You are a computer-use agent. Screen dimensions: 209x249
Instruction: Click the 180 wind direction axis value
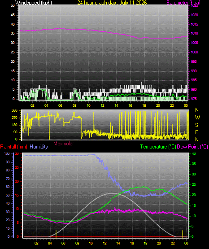[14, 125]
